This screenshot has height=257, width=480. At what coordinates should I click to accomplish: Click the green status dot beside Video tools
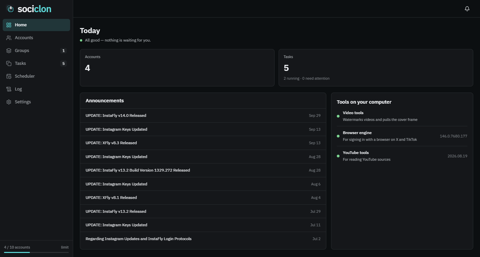pos(338,116)
